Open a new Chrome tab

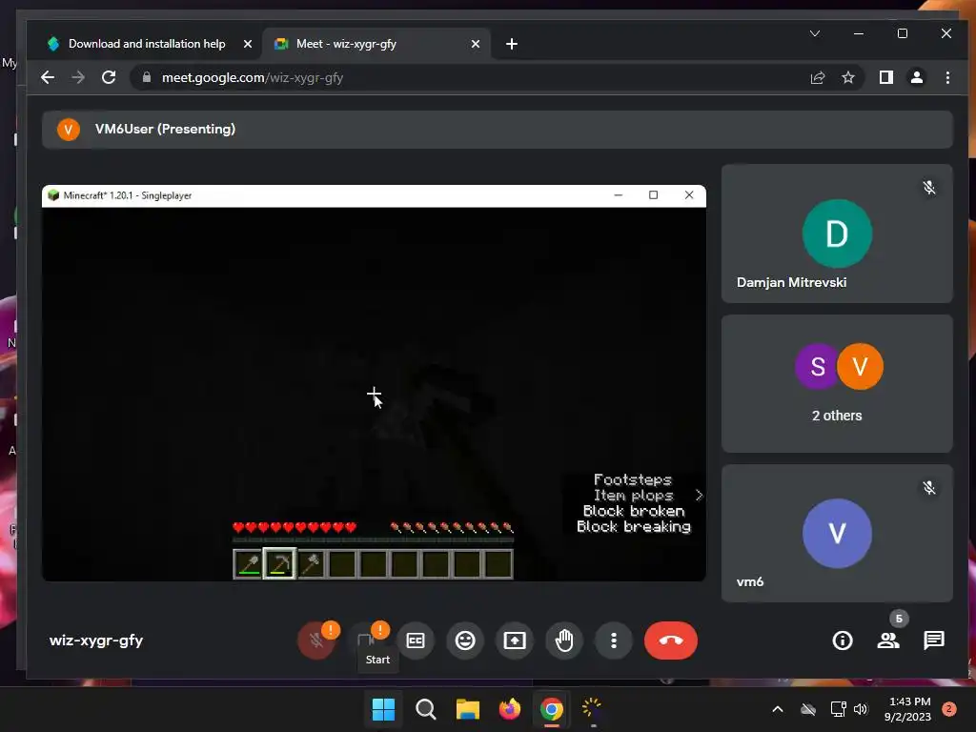click(512, 44)
